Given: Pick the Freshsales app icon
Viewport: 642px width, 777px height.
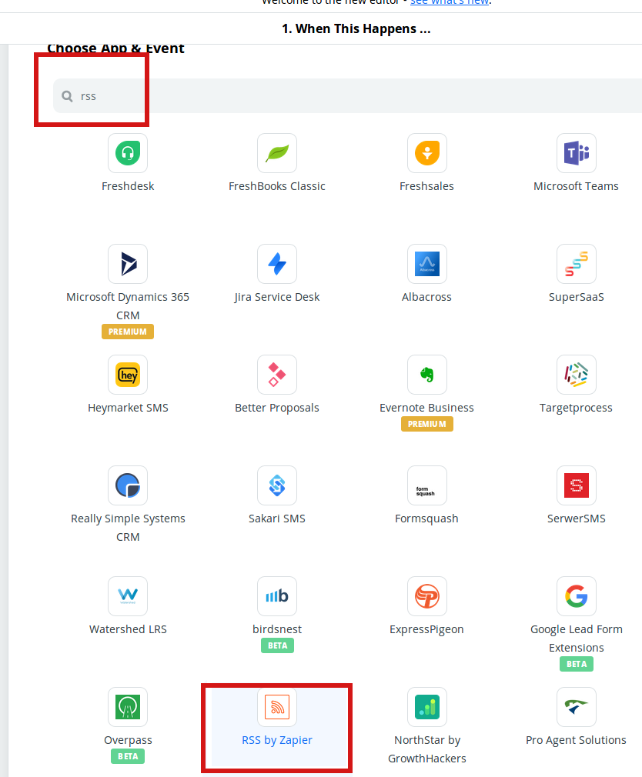Looking at the screenshot, I should coord(426,153).
